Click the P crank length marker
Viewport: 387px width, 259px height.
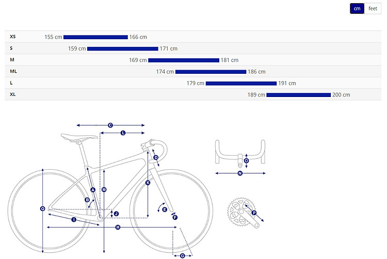pyautogui.click(x=254, y=213)
